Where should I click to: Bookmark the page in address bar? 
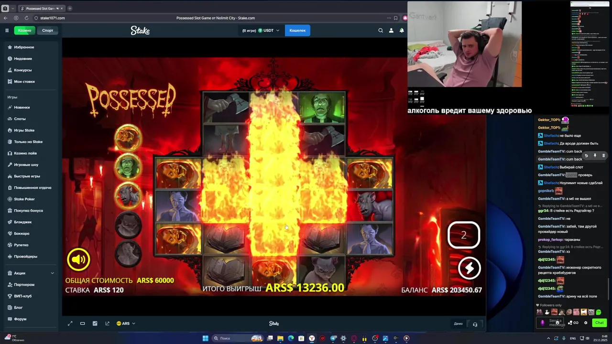pos(395,18)
